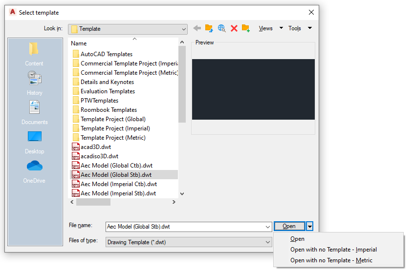
Task: Select the acad3D.dwt file
Action: click(91, 147)
